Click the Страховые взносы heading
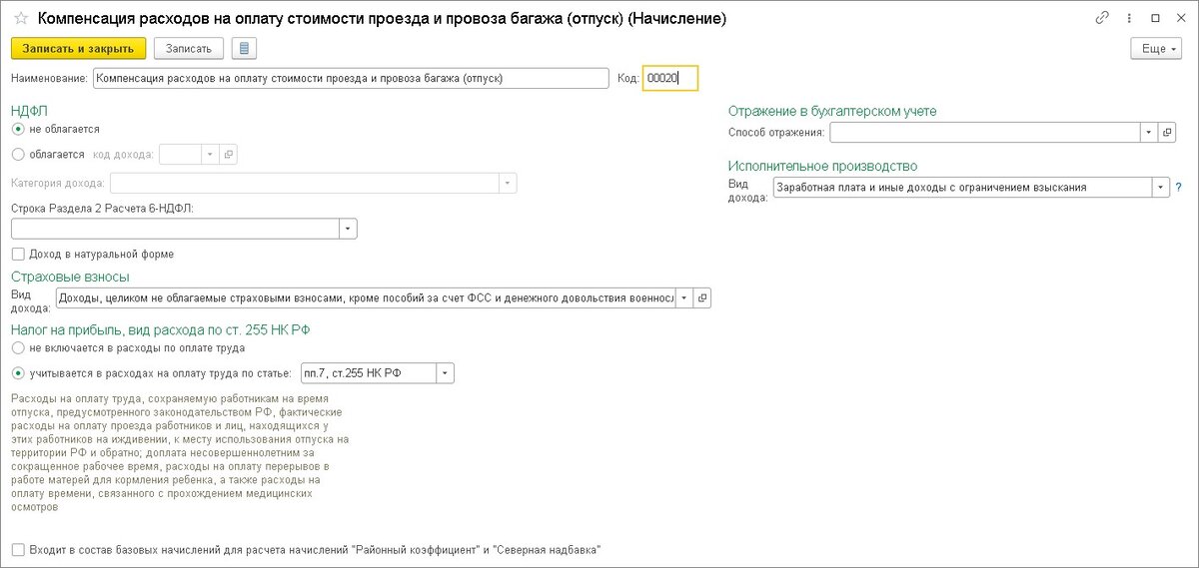Image resolution: width=1199 pixels, height=568 pixels. tap(70, 277)
